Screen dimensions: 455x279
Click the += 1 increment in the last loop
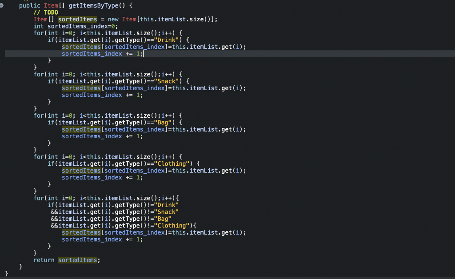coord(133,239)
